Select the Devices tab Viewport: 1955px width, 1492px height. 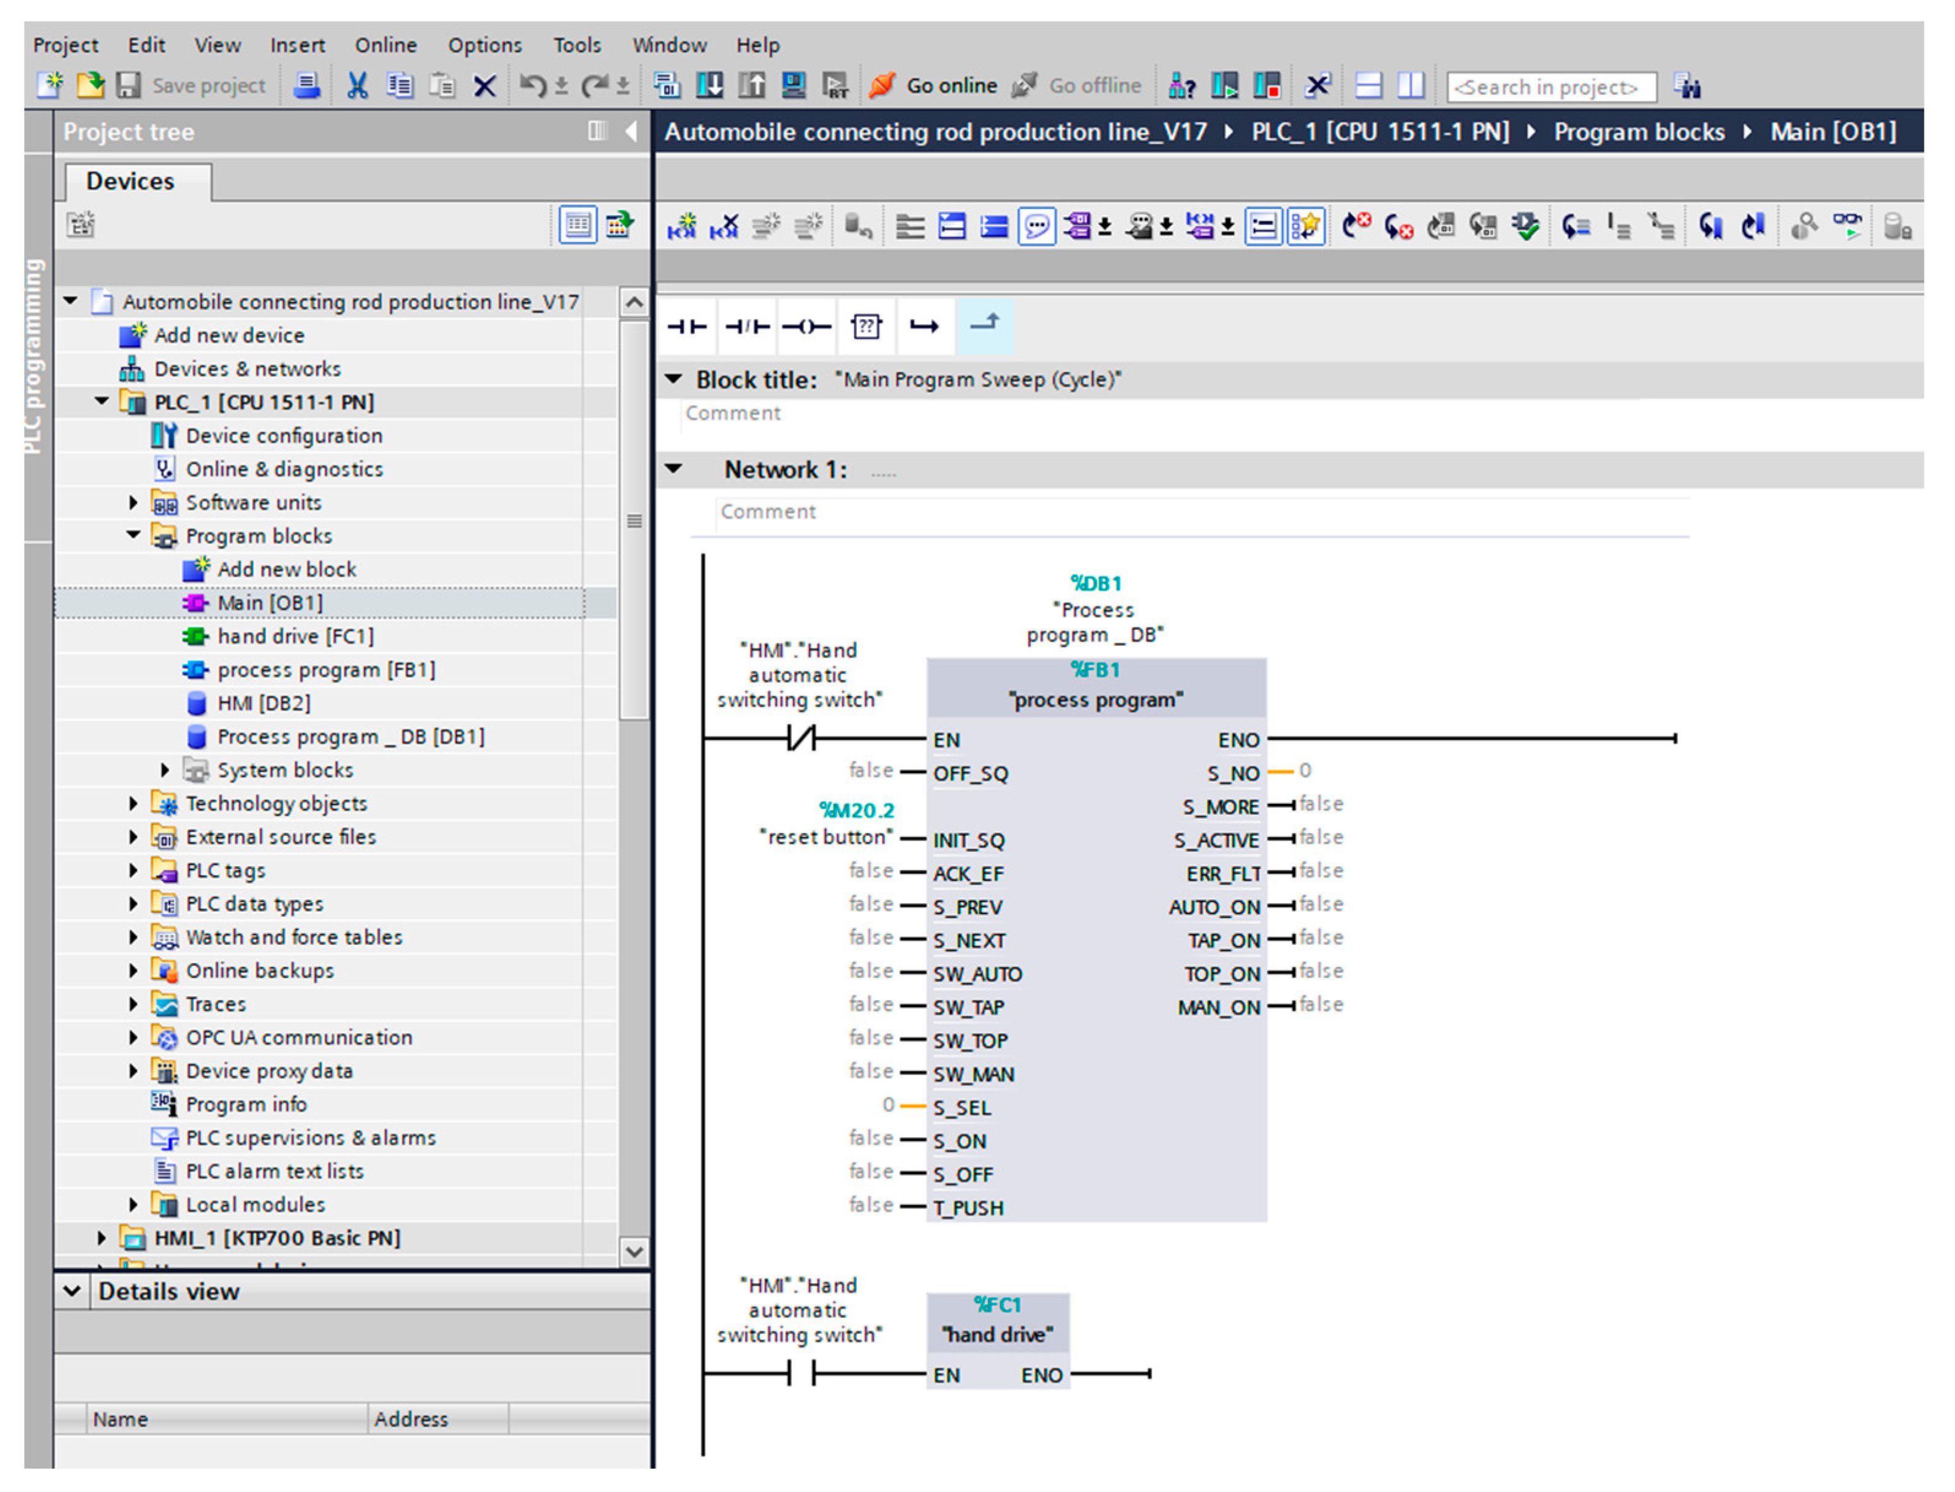point(131,181)
